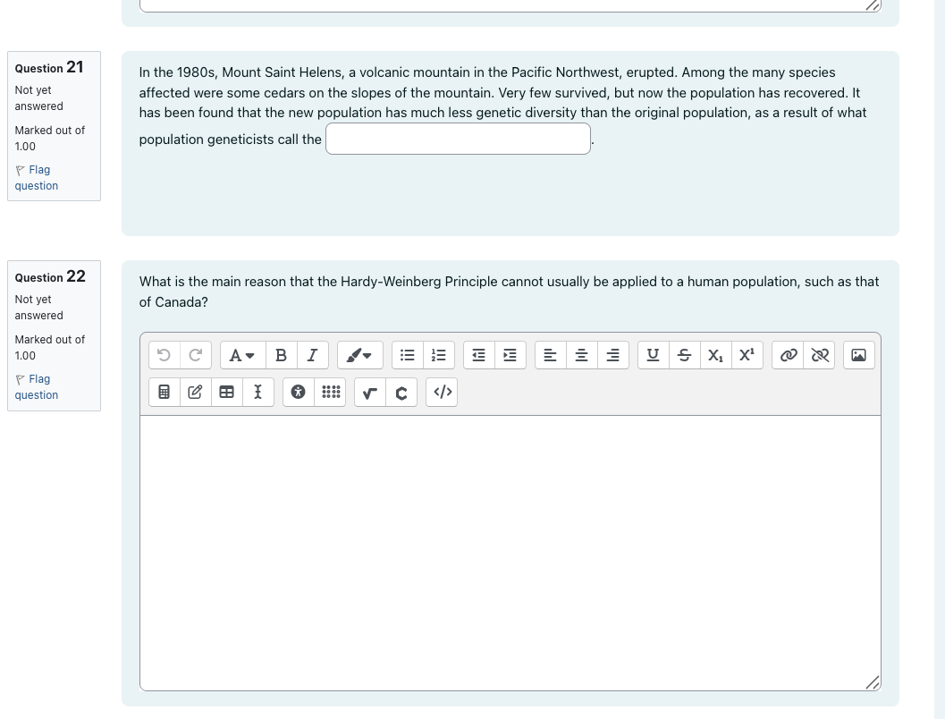Click the Mount Saint Helens question text
This screenshot has width=945, height=719.
point(503,106)
